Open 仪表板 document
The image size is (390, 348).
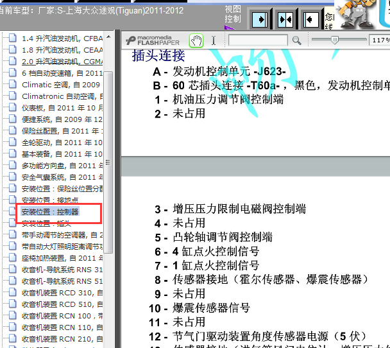(62, 108)
